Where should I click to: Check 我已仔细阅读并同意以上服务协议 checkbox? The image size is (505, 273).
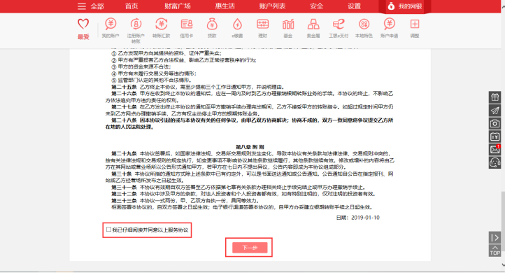pyautogui.click(x=109, y=230)
